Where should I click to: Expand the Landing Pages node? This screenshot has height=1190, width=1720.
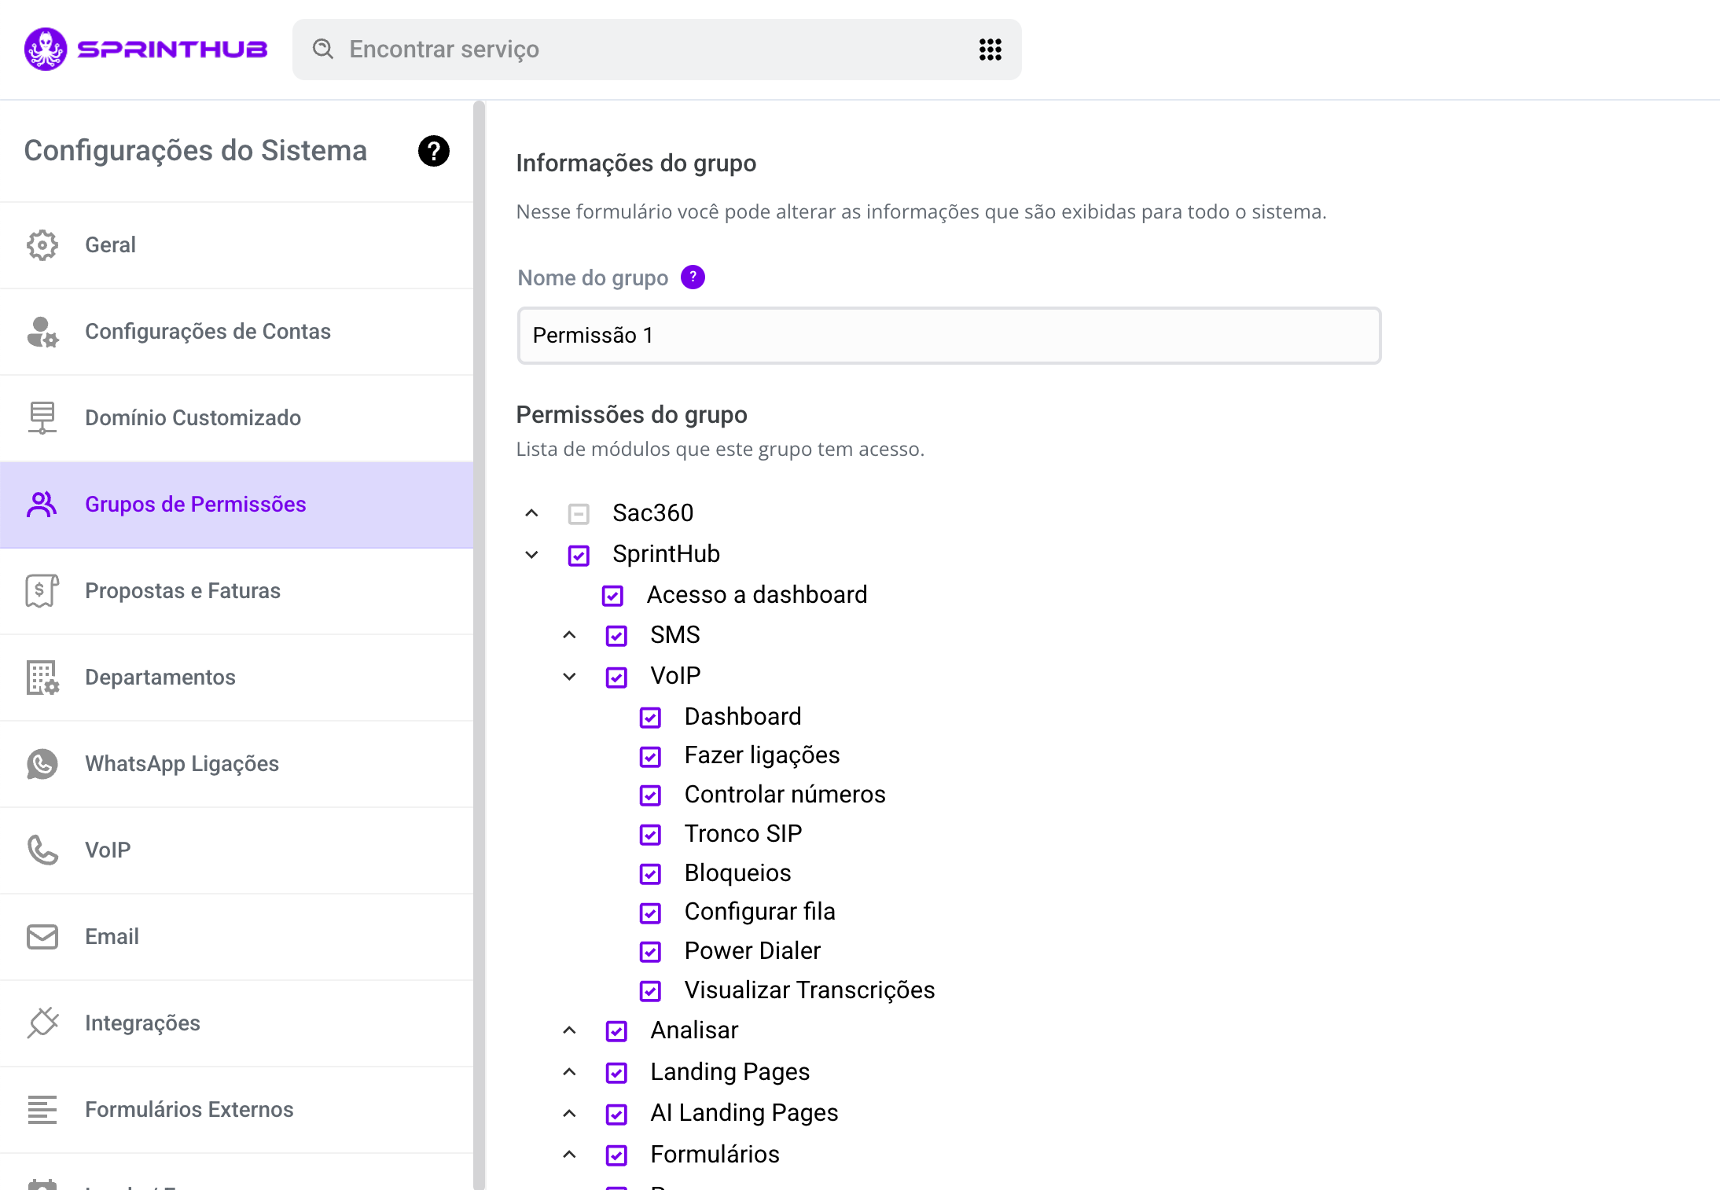(569, 1072)
